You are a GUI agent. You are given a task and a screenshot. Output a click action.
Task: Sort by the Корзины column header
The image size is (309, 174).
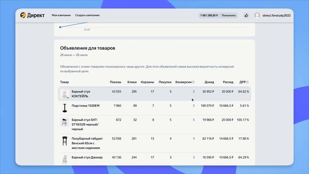pos(147,82)
